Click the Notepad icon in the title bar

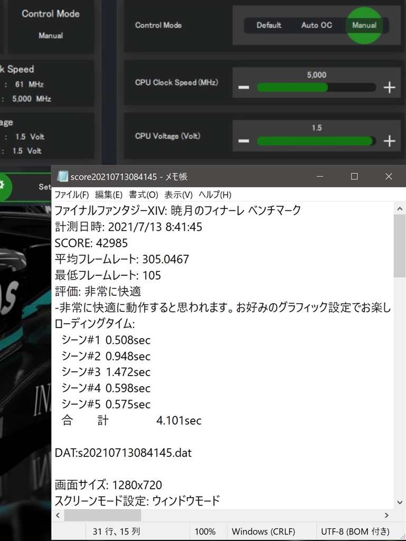(x=62, y=176)
